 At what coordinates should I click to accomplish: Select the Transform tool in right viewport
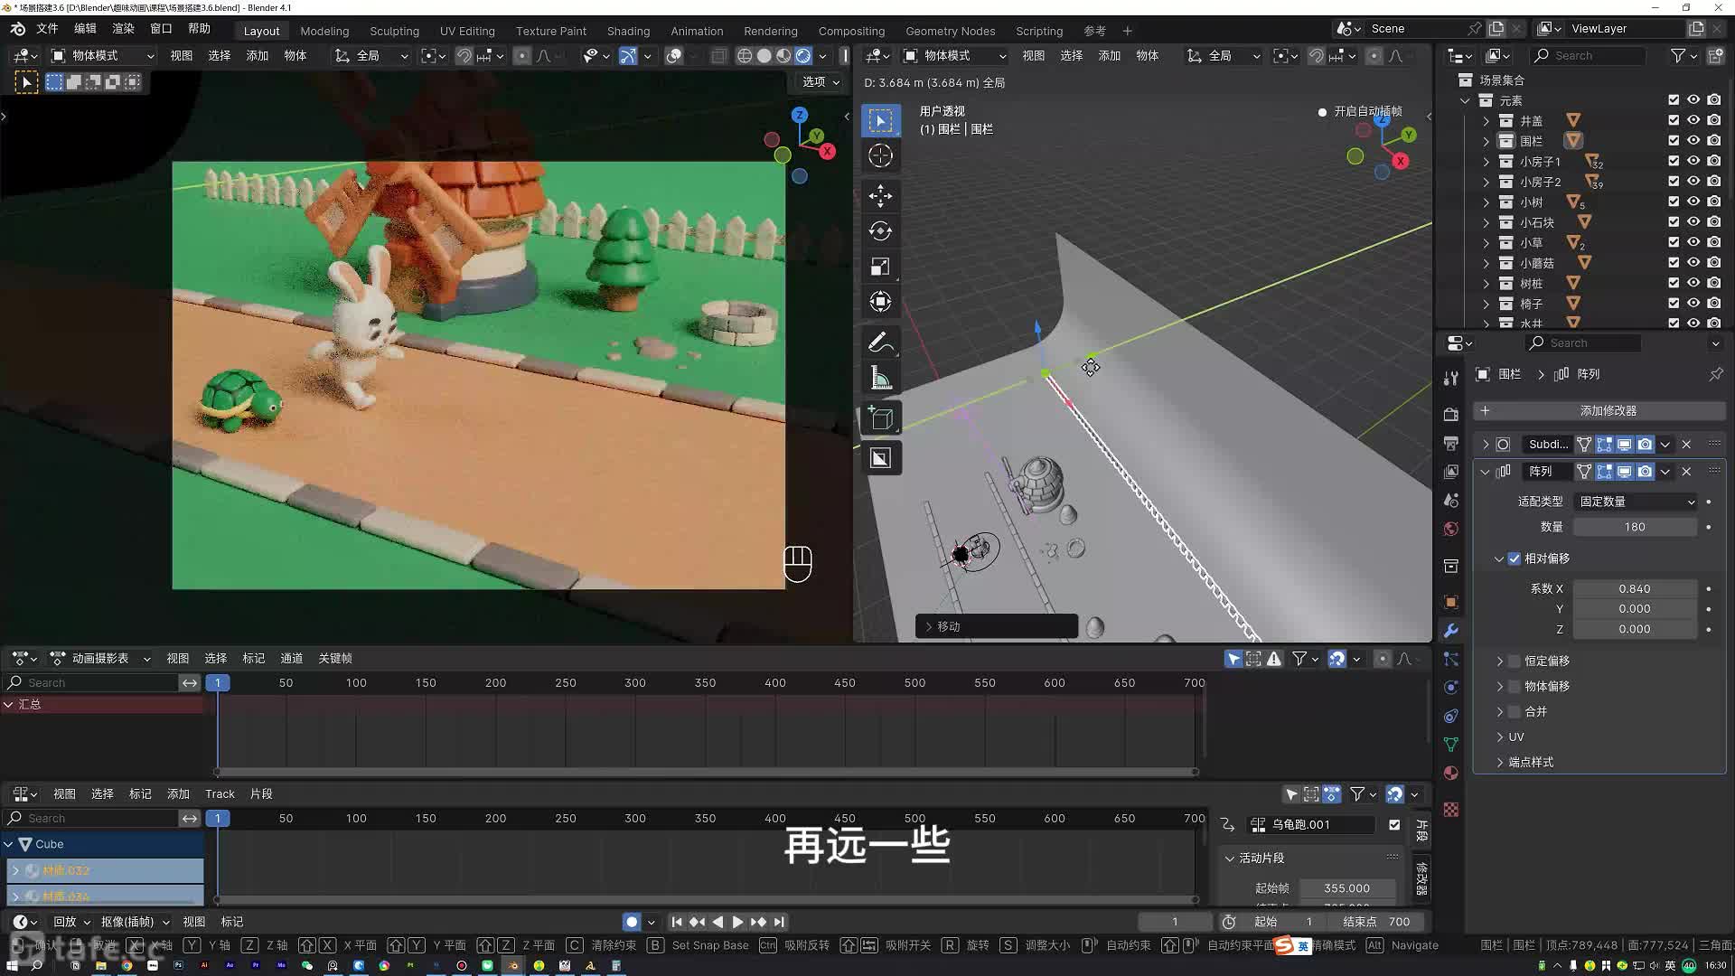(x=880, y=302)
